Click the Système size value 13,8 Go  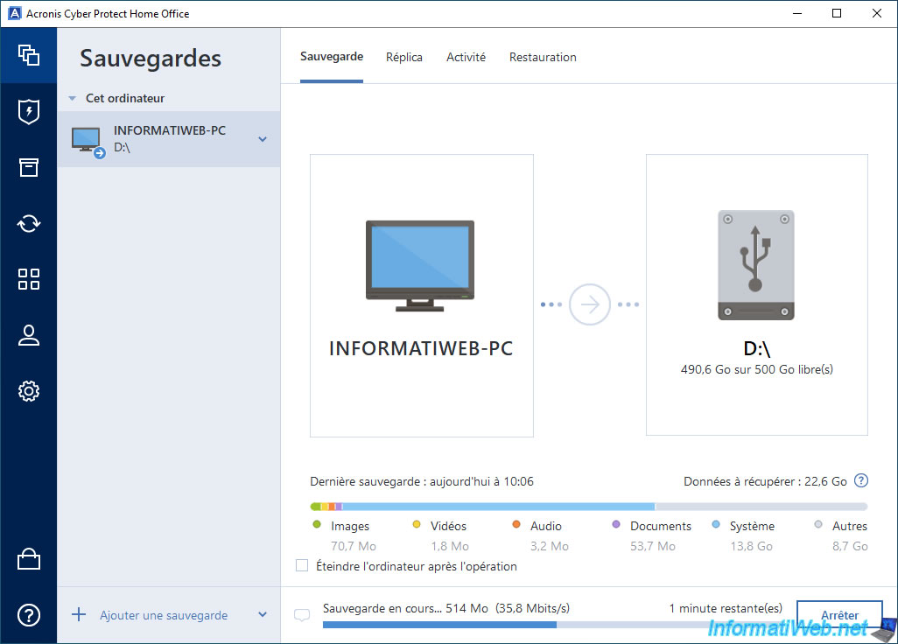751,546
